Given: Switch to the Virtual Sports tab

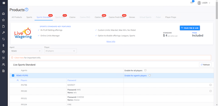Looking at the screenshot, I should (146, 17).
